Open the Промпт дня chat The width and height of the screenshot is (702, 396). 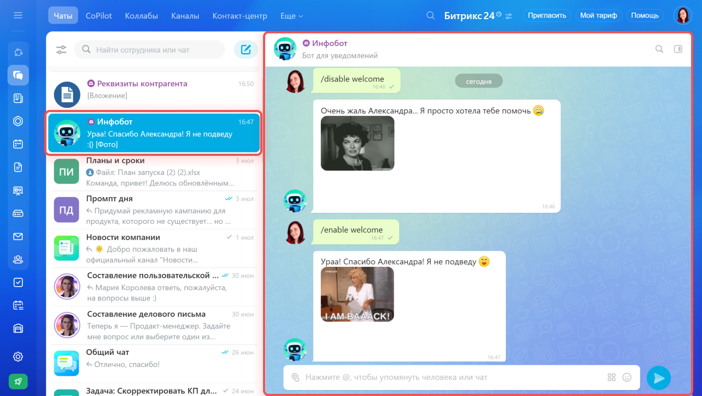coord(154,210)
